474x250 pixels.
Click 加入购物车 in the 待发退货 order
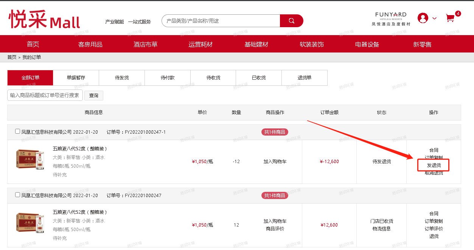[275, 162]
